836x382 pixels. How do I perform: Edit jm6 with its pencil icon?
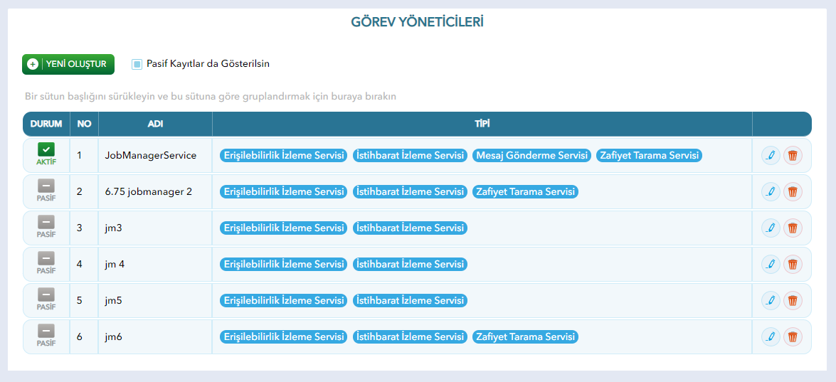tap(771, 336)
